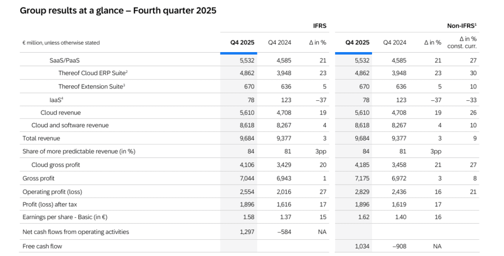
Task: Click the 'IaaS' row label
Action: click(56, 100)
